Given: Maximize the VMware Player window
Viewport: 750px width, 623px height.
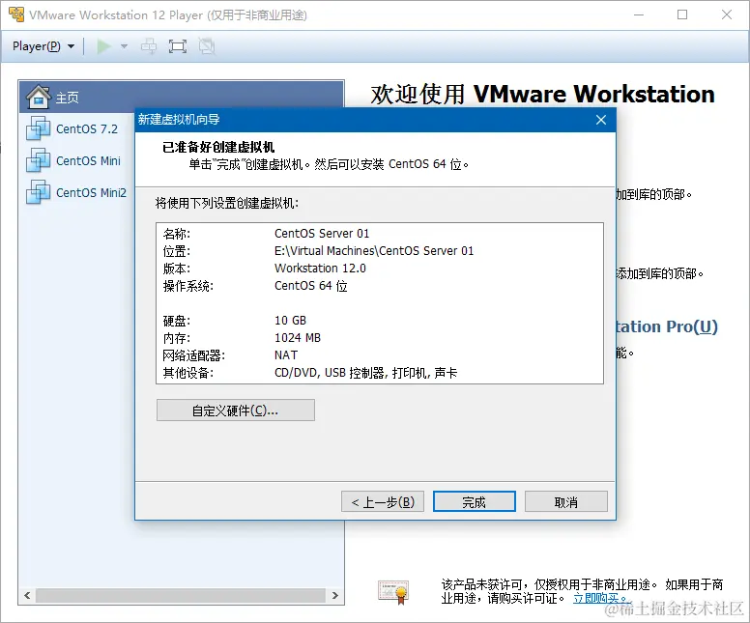Looking at the screenshot, I should point(682,14).
